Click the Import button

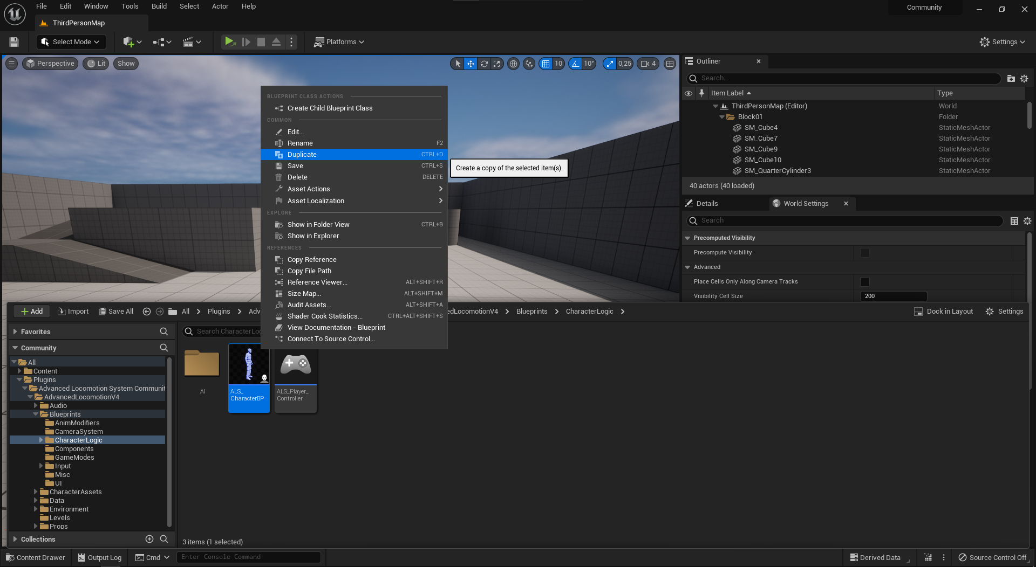[73, 312]
